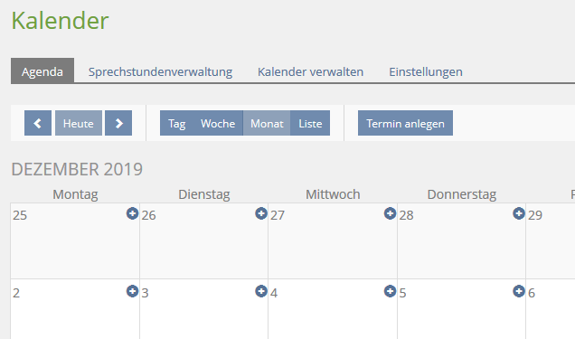Switch to Liste view

(x=310, y=123)
